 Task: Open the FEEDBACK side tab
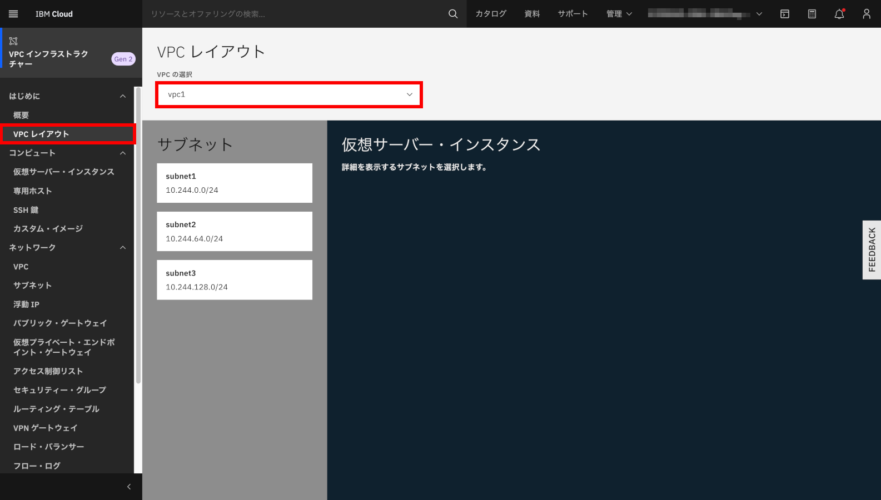click(x=872, y=250)
